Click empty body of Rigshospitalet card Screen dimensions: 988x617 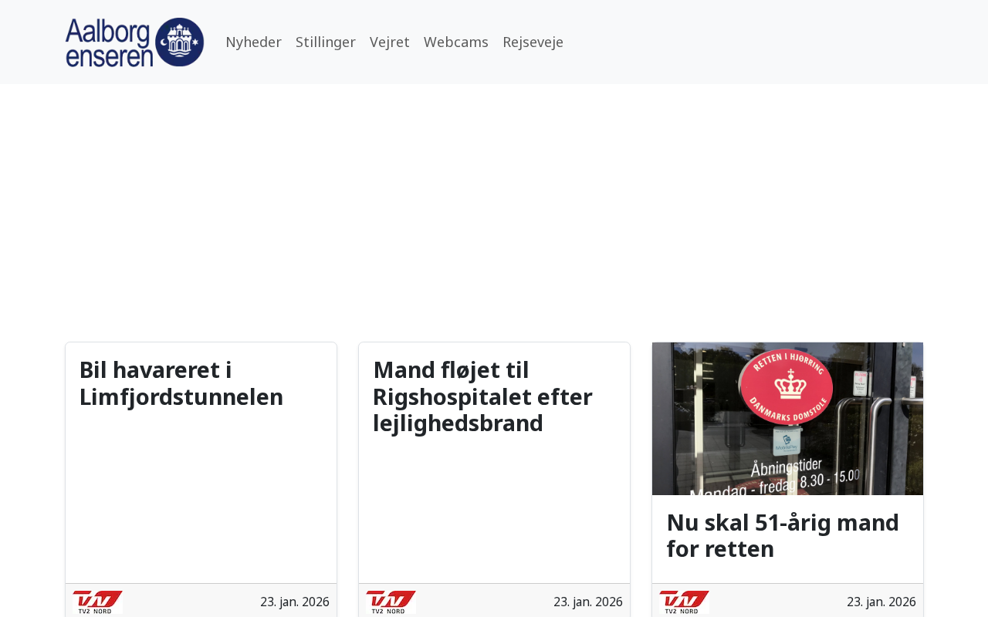click(x=494, y=509)
